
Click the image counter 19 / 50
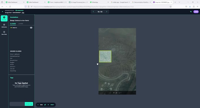[100, 12]
